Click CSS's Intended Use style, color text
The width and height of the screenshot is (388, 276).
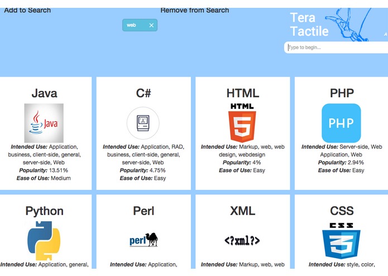(x=342, y=265)
